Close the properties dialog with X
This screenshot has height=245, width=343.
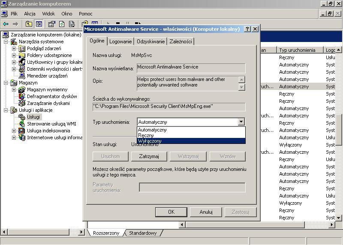pos(255,29)
